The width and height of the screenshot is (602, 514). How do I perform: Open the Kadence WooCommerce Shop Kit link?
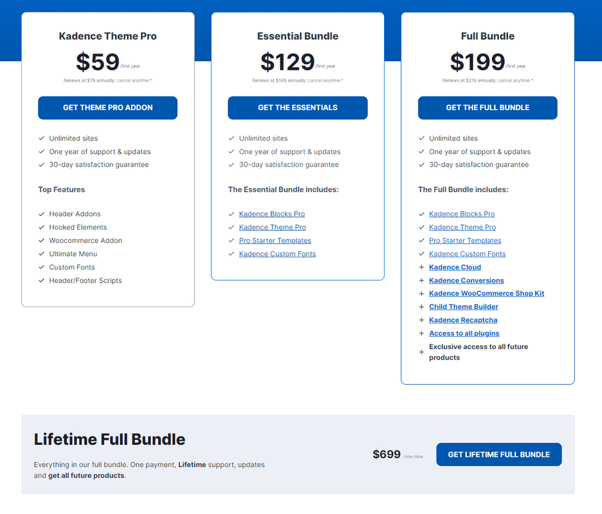(x=486, y=293)
